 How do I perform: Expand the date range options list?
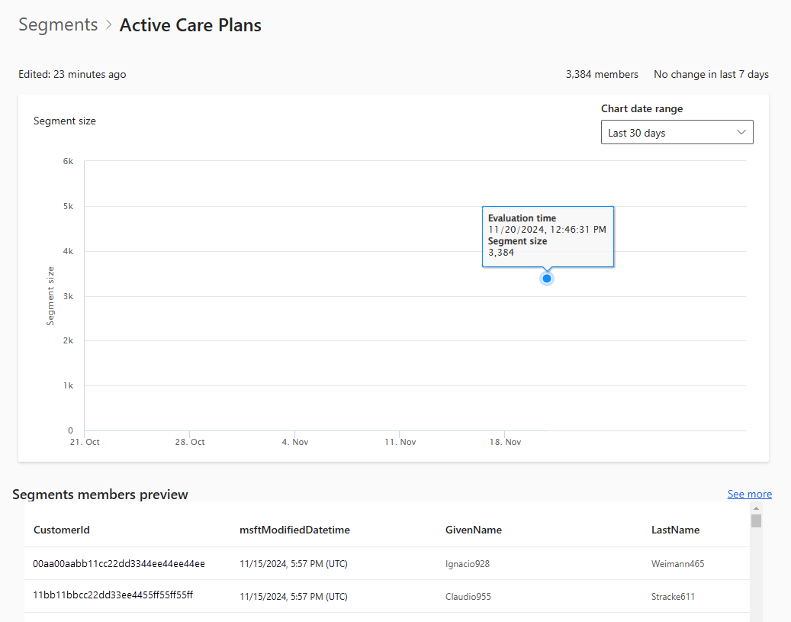676,131
